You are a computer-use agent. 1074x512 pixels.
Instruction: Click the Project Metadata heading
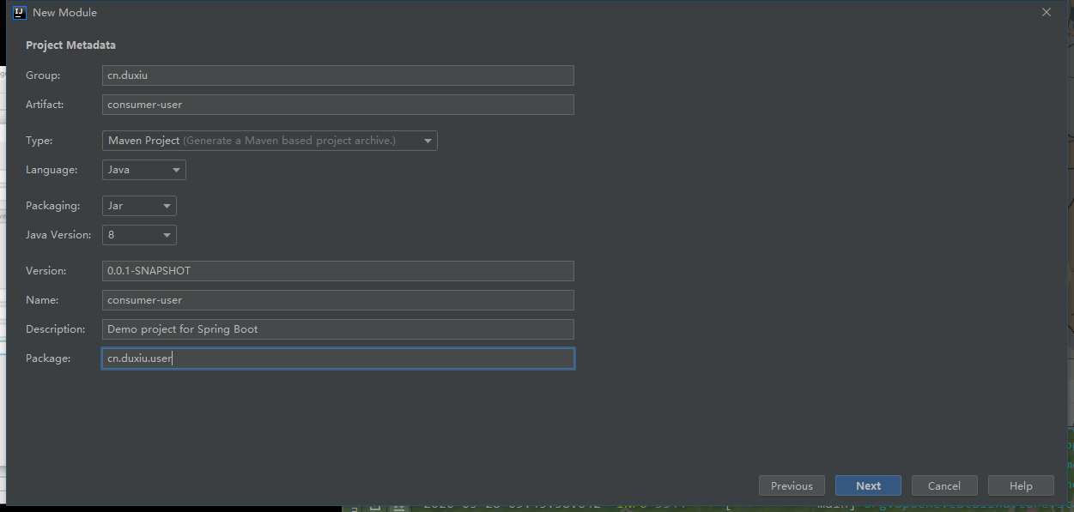click(x=70, y=45)
